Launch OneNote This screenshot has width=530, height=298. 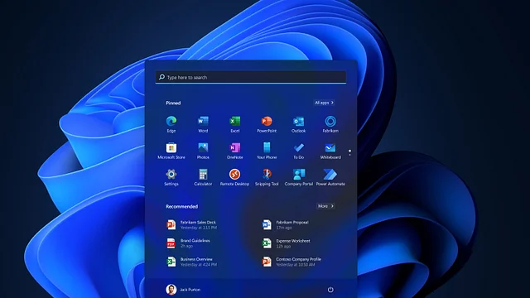235,151
